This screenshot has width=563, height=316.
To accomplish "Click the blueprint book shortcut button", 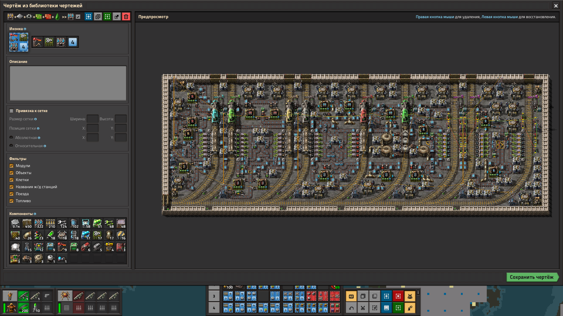I will click(386, 308).
